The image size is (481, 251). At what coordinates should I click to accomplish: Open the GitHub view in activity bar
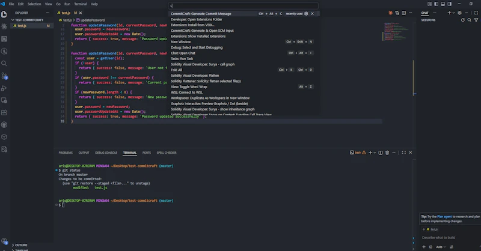4,125
